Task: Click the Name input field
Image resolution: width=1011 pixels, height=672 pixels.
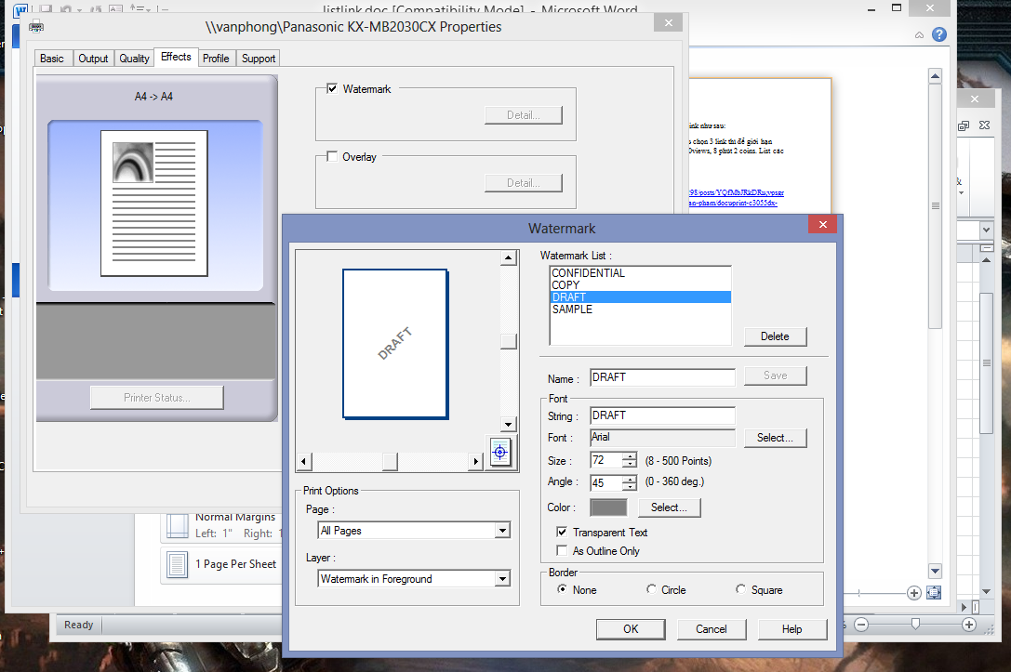Action: pyautogui.click(x=663, y=377)
